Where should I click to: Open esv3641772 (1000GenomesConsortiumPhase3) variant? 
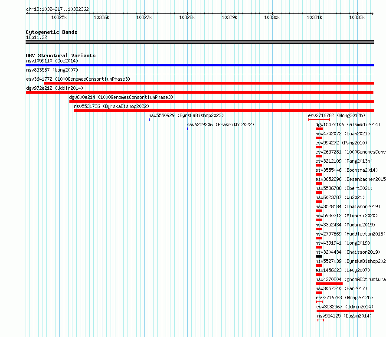78,79
